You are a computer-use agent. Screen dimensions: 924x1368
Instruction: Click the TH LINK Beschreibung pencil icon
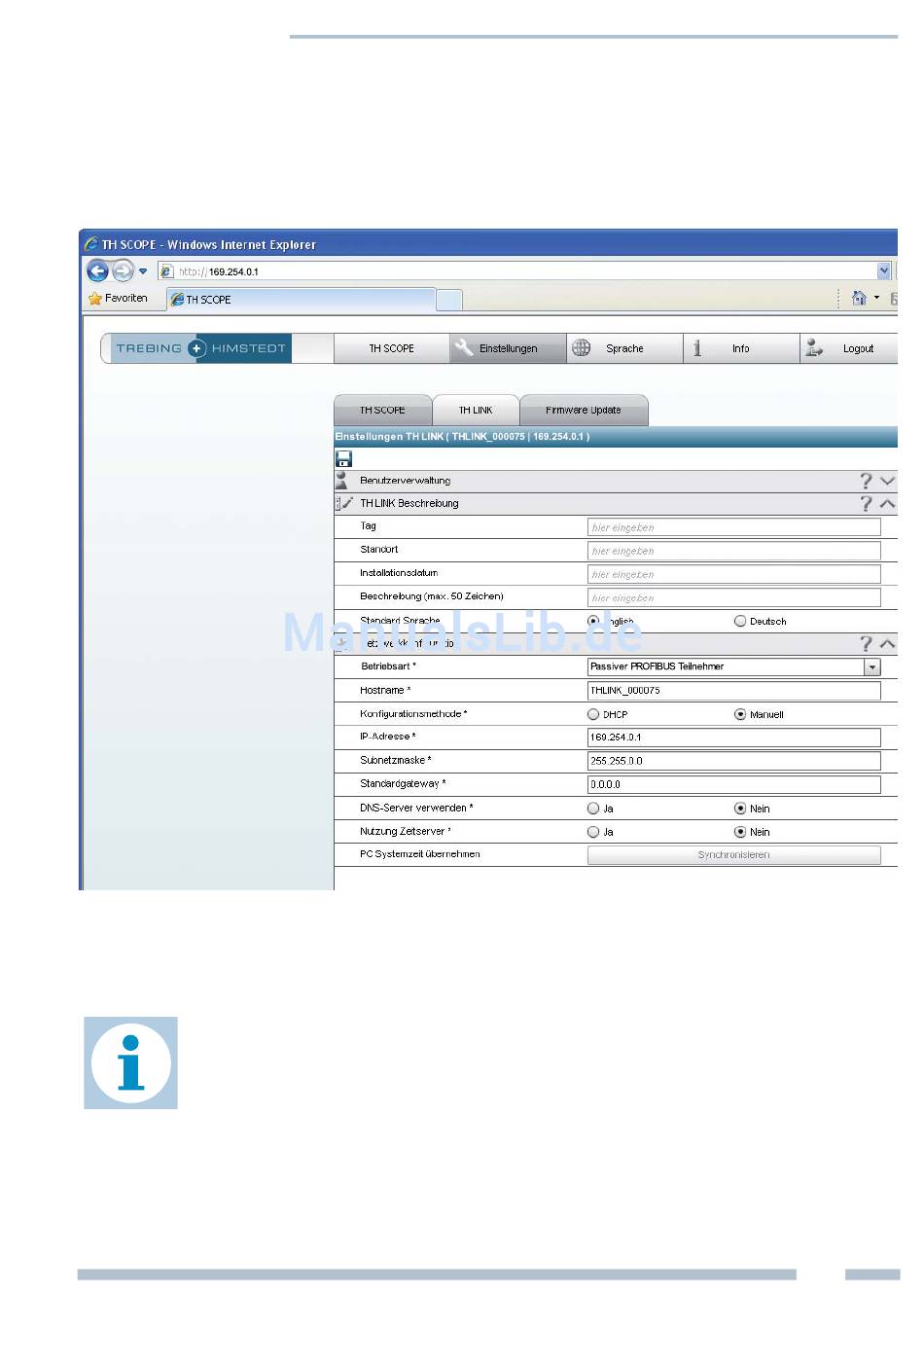click(x=344, y=503)
